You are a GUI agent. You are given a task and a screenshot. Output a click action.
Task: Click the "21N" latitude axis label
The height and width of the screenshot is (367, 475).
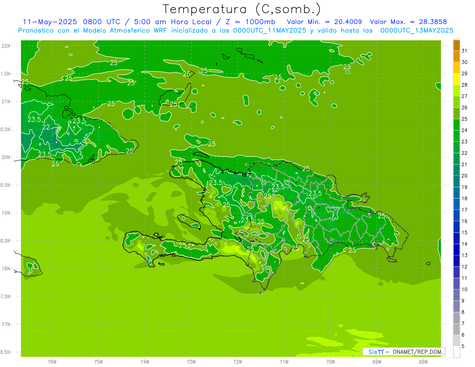click(6, 102)
